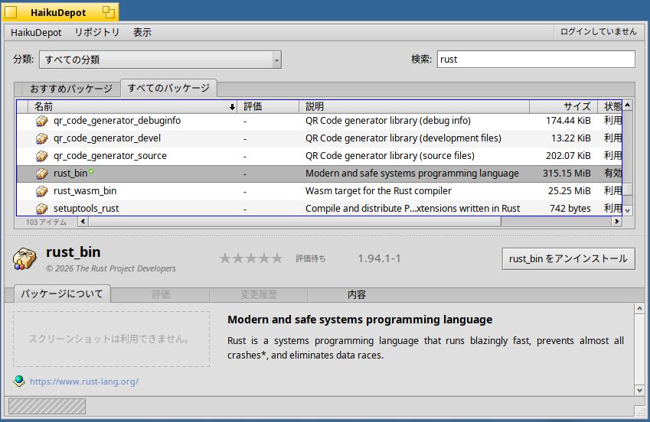Screen dimensions: 650x422
Task: Click the 174.44 KiB size cell
Action: 568,121
